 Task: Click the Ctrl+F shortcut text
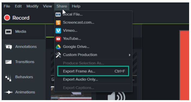point(120,71)
